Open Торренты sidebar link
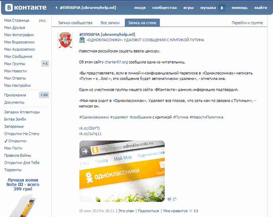273x217 pixels. click(13, 170)
